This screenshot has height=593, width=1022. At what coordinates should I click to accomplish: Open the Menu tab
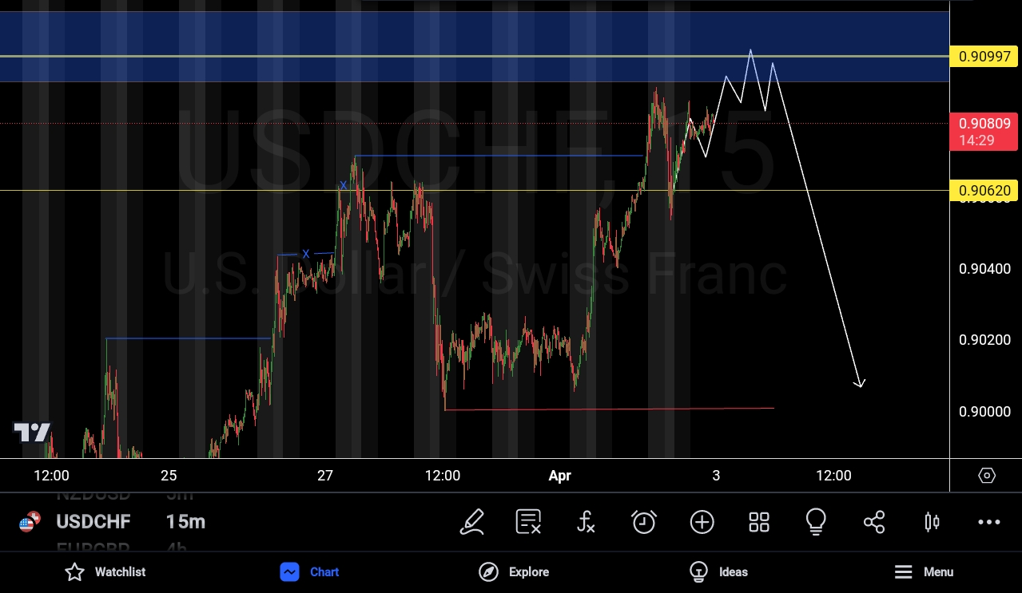[x=924, y=571]
